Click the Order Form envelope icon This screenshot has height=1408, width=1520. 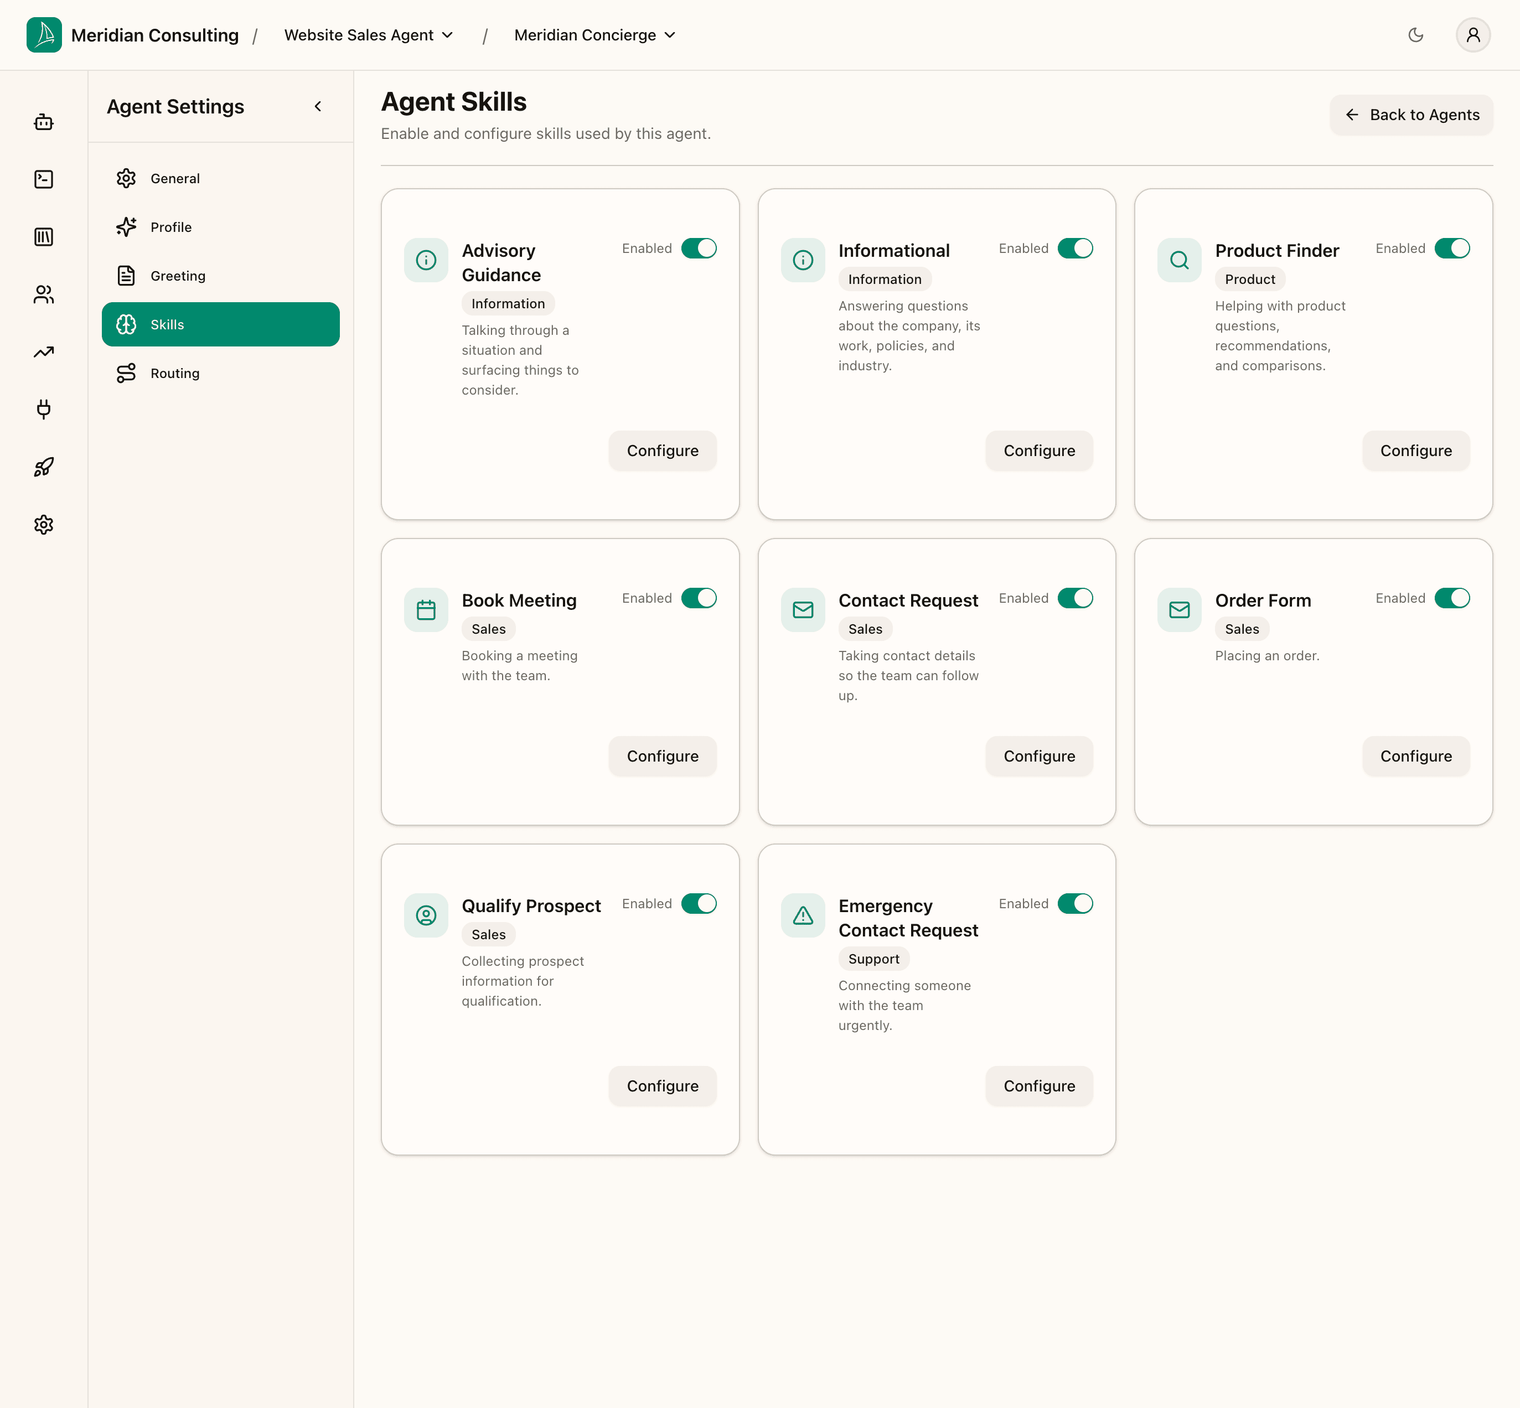point(1180,610)
